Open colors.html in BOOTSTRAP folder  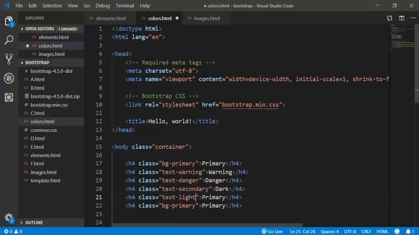point(51,121)
